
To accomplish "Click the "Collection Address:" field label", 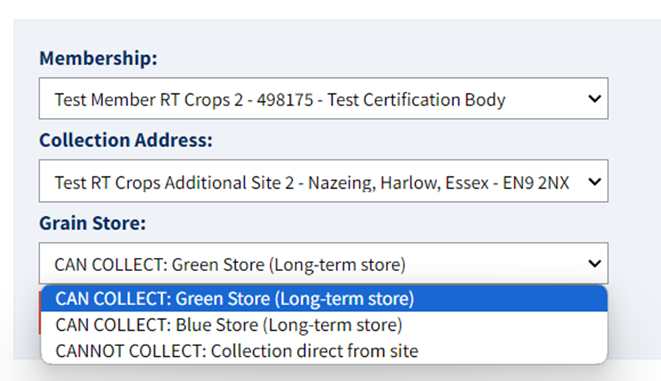I will pos(125,141).
